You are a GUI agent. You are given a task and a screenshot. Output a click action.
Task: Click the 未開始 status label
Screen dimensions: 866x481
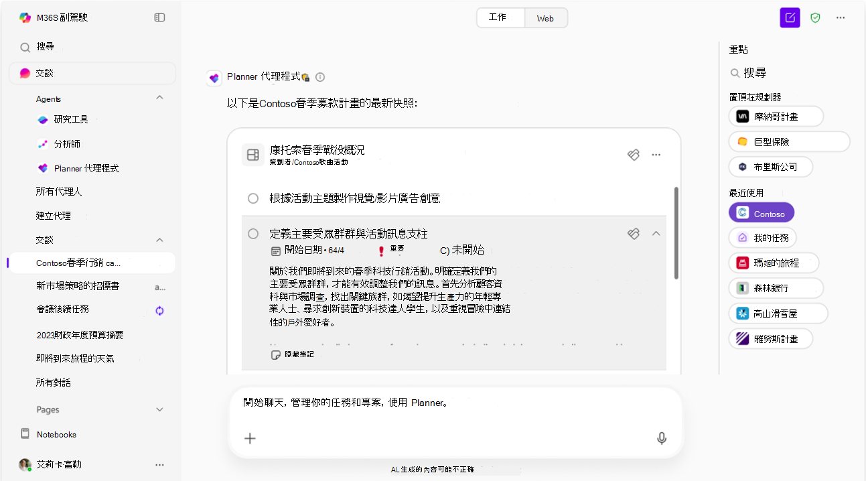(467, 251)
